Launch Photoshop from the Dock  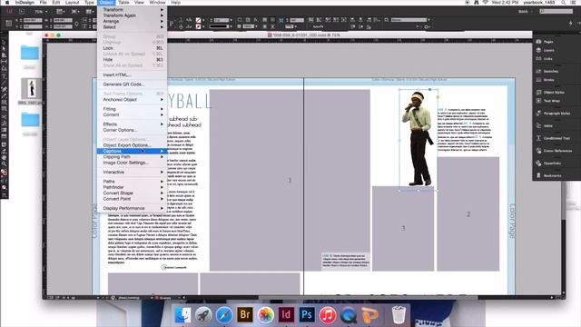click(x=307, y=315)
